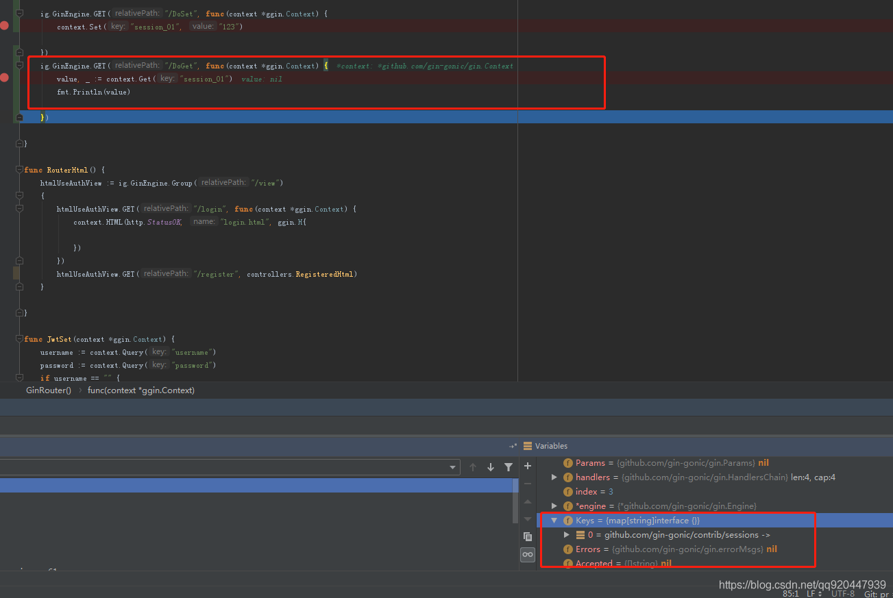Click the next frame down arrow
This screenshot has height=598, width=893.
click(491, 467)
